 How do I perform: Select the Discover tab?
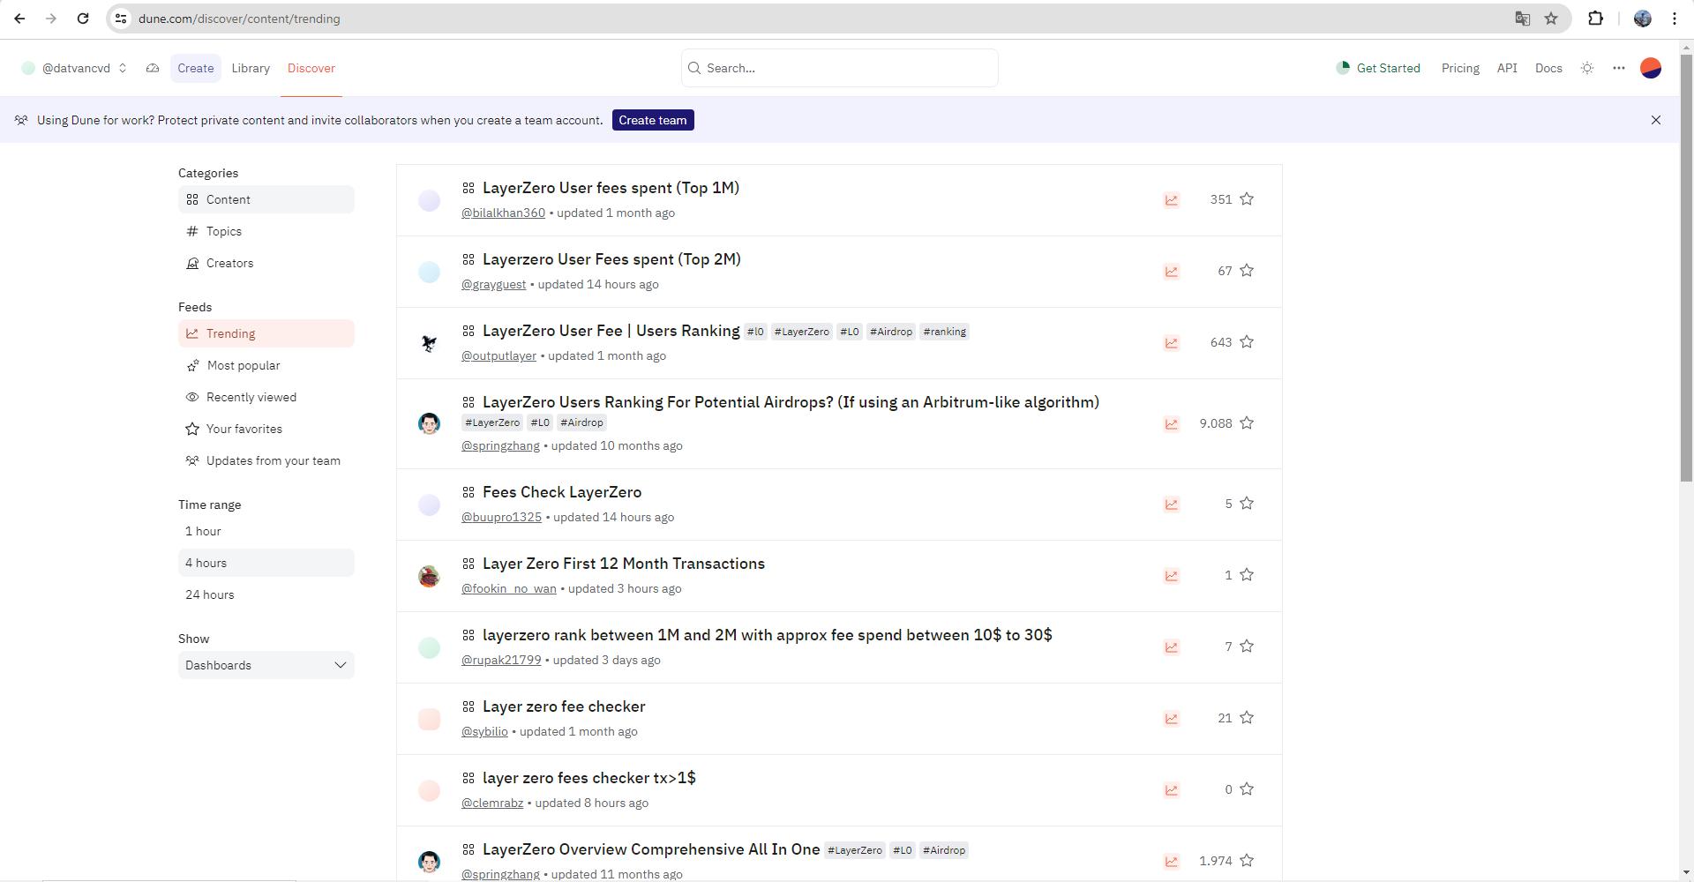pyautogui.click(x=311, y=68)
